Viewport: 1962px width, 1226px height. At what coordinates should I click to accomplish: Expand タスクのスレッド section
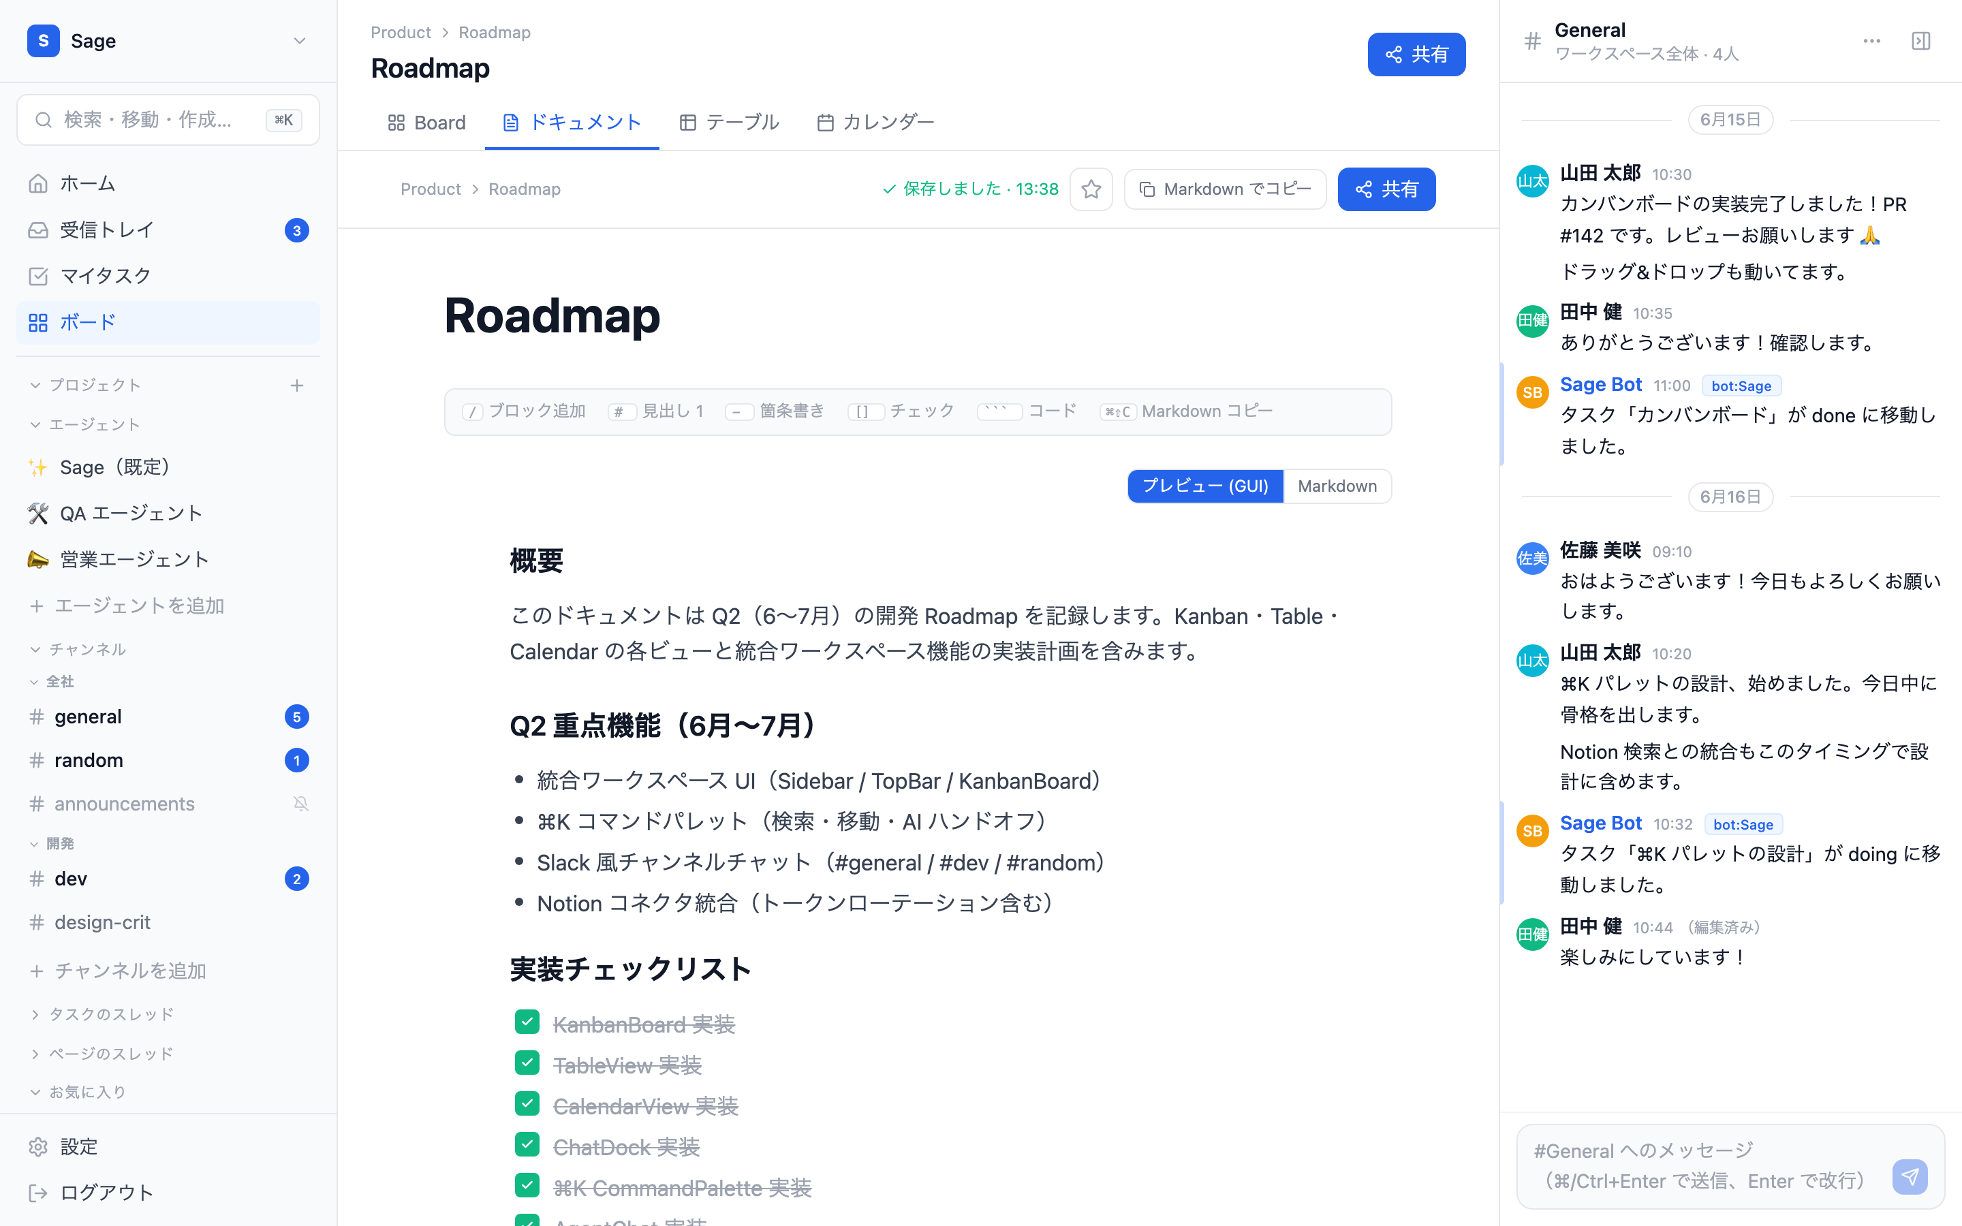(102, 1014)
